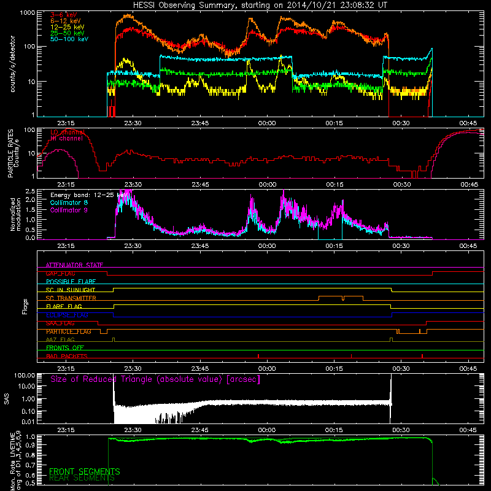Click the FLARE_FLAG label

tap(64, 306)
